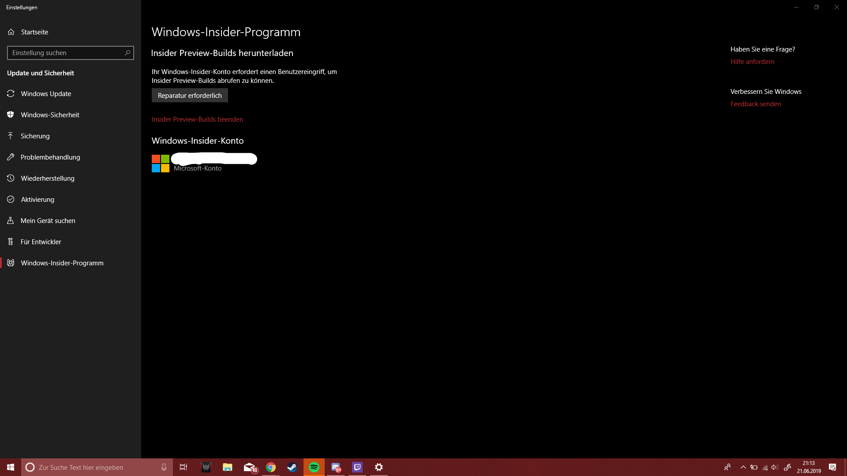This screenshot has width=847, height=476.
Task: Switch to Spotify in the taskbar
Action: (314, 467)
